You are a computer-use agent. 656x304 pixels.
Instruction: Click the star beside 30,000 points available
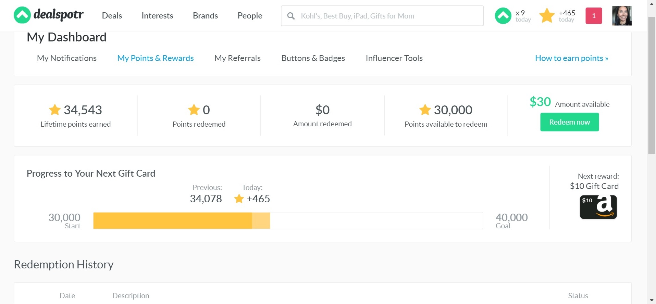point(425,110)
